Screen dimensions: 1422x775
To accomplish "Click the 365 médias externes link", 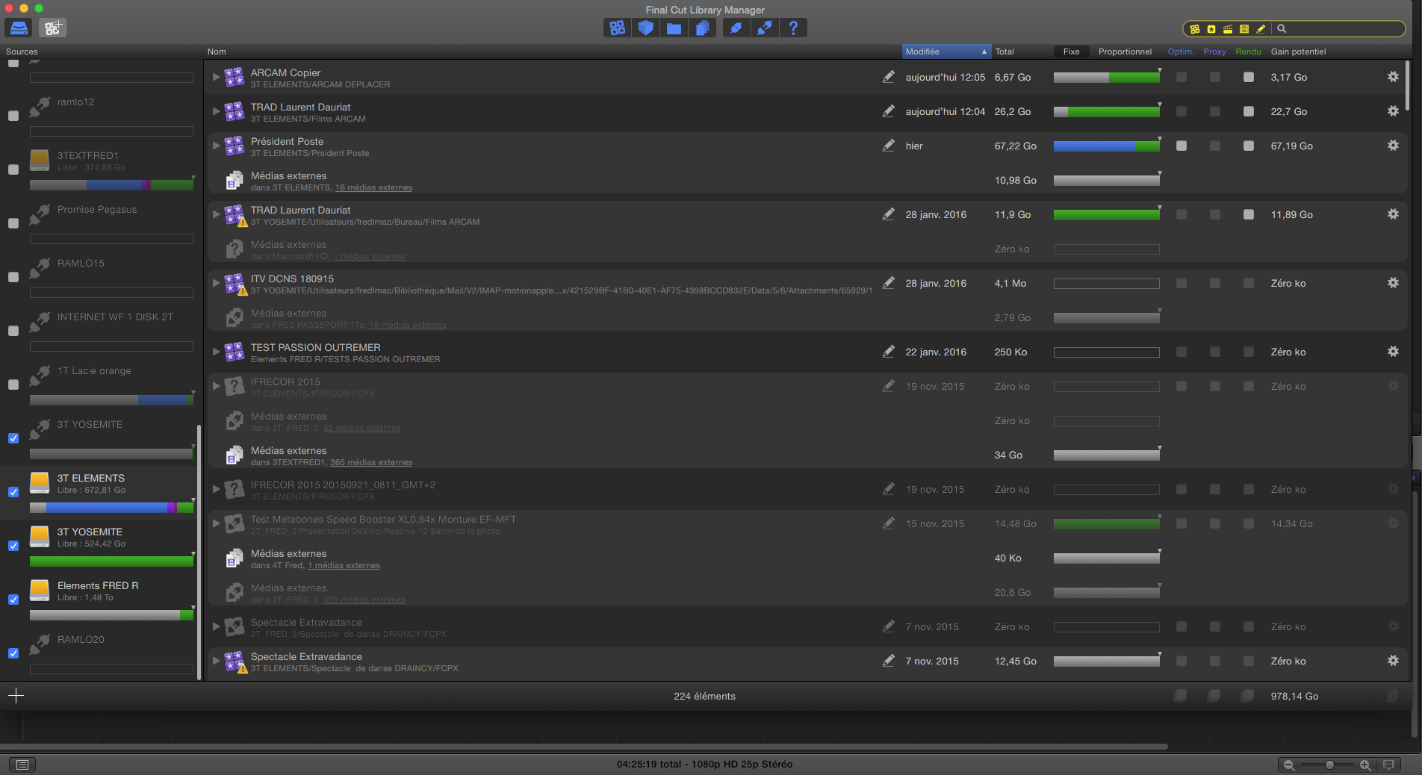I will point(371,462).
